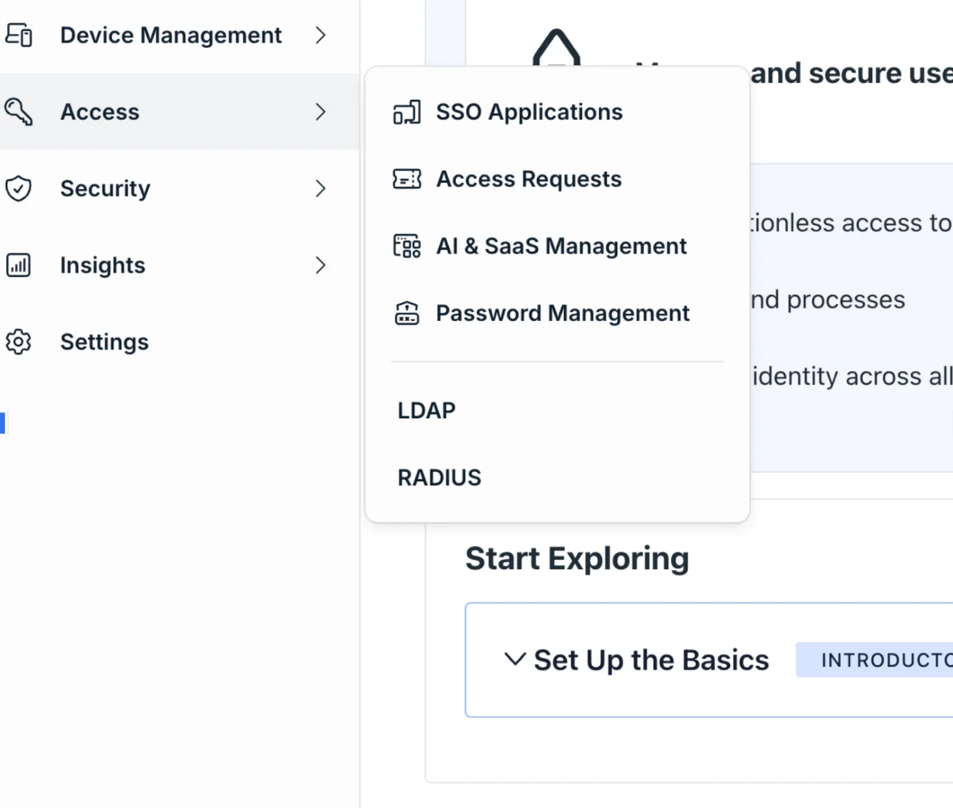Open Device Management in sidebar
The width and height of the screenshot is (953, 808).
pyautogui.click(x=171, y=35)
